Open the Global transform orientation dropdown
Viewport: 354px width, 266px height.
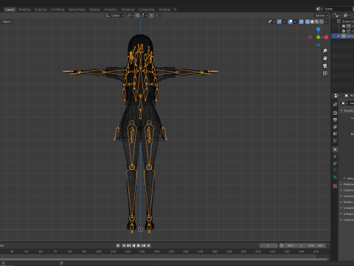pyautogui.click(x=115, y=16)
